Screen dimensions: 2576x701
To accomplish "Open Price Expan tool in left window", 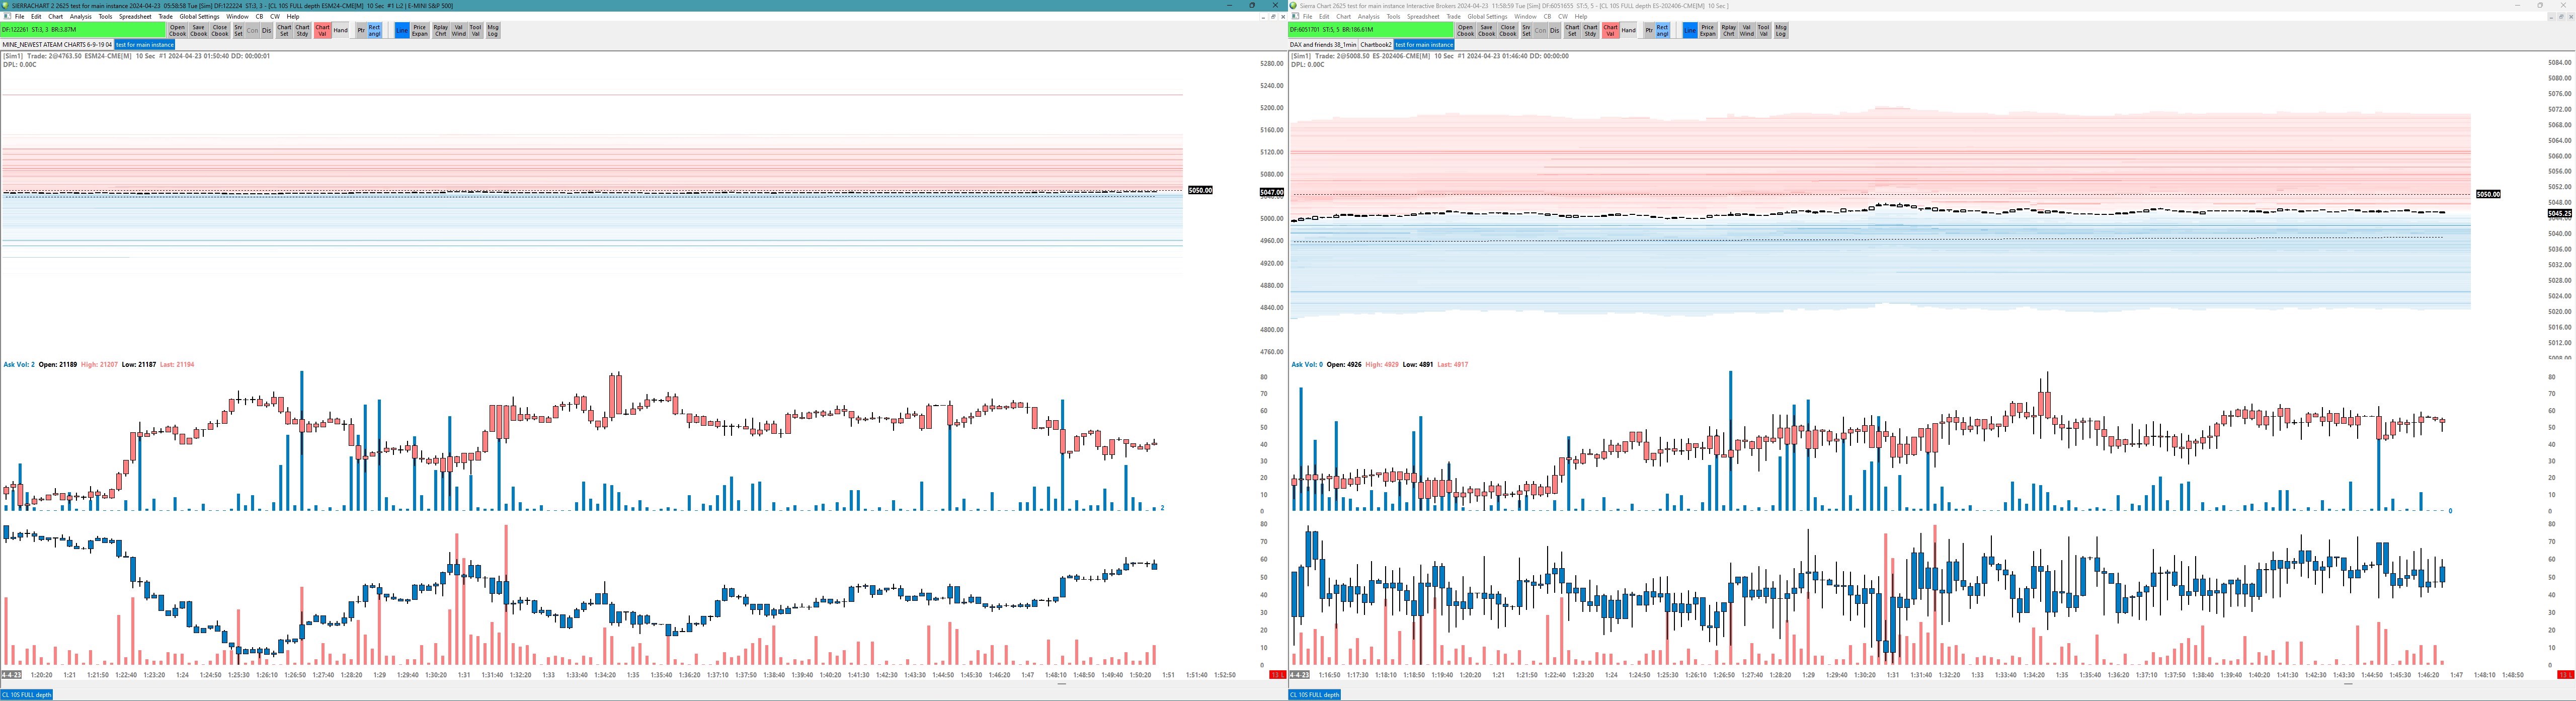I will click(x=420, y=31).
